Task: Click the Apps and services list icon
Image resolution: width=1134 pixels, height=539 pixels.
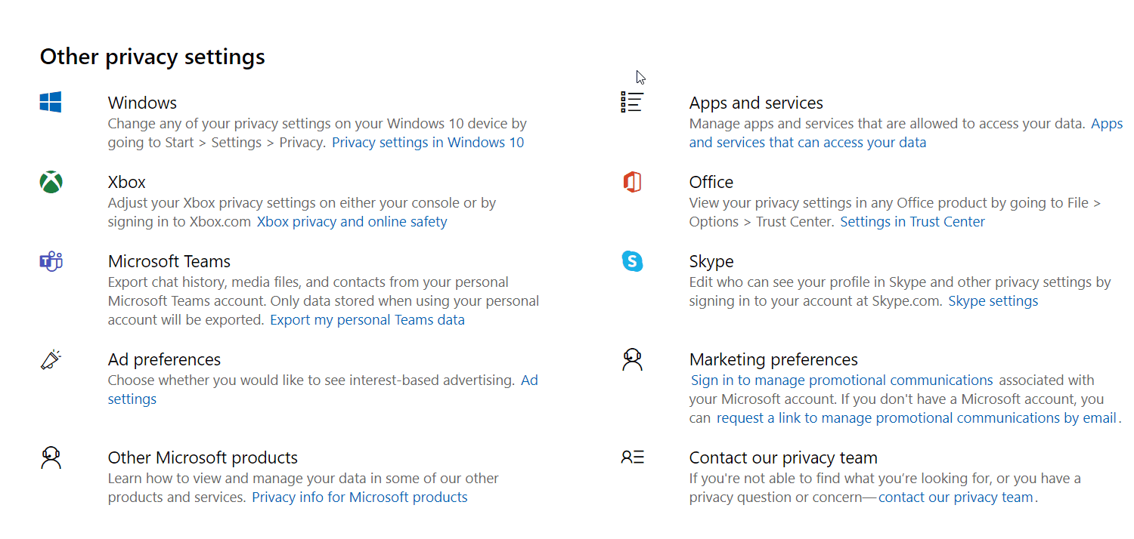Action: [x=632, y=102]
